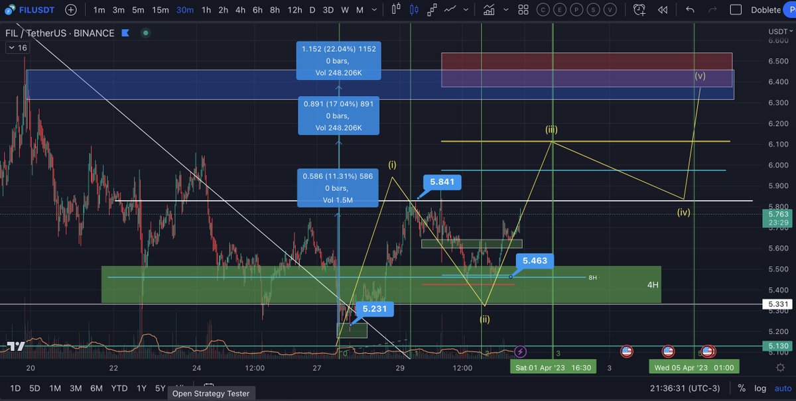The width and height of the screenshot is (796, 401).
Task: Select the active 30m interval
Action: click(x=184, y=10)
